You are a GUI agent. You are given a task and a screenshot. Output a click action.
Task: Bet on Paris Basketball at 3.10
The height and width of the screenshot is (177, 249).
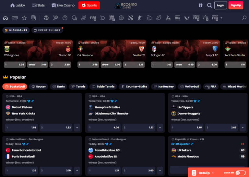56,171
